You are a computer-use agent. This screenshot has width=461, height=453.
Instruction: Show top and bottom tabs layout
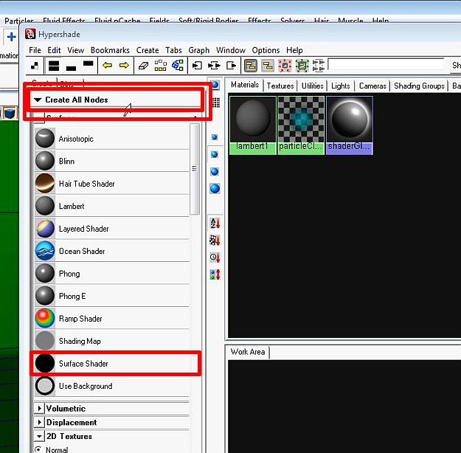pyautogui.click(x=54, y=66)
